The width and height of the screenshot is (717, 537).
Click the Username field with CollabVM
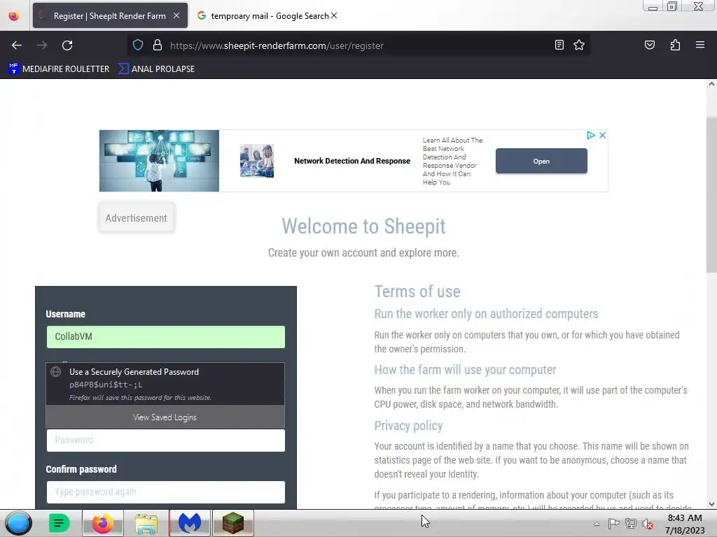click(165, 336)
